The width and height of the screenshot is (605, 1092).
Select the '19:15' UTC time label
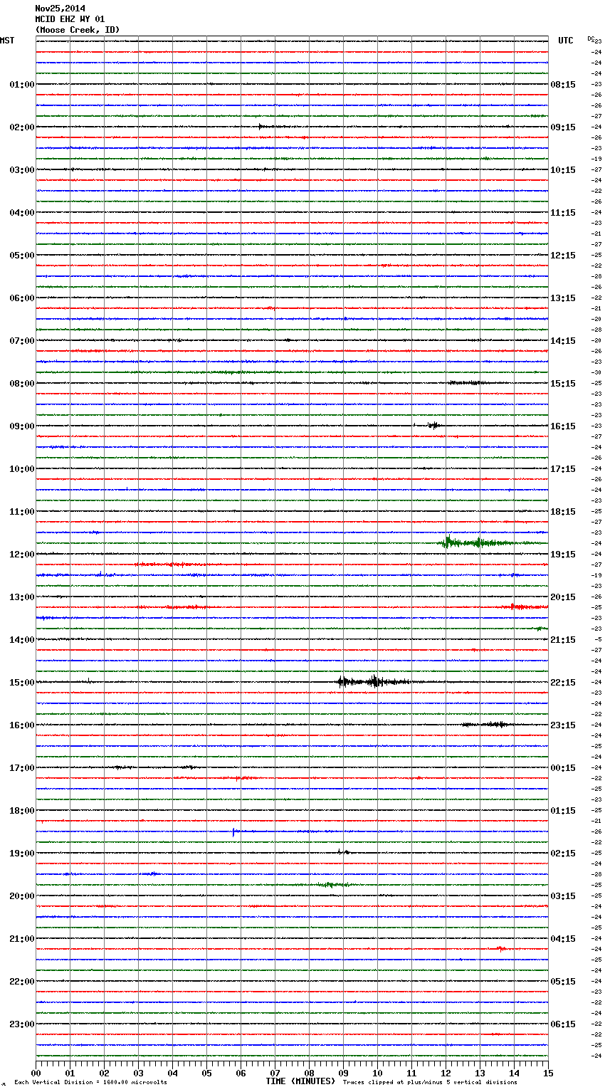[563, 555]
